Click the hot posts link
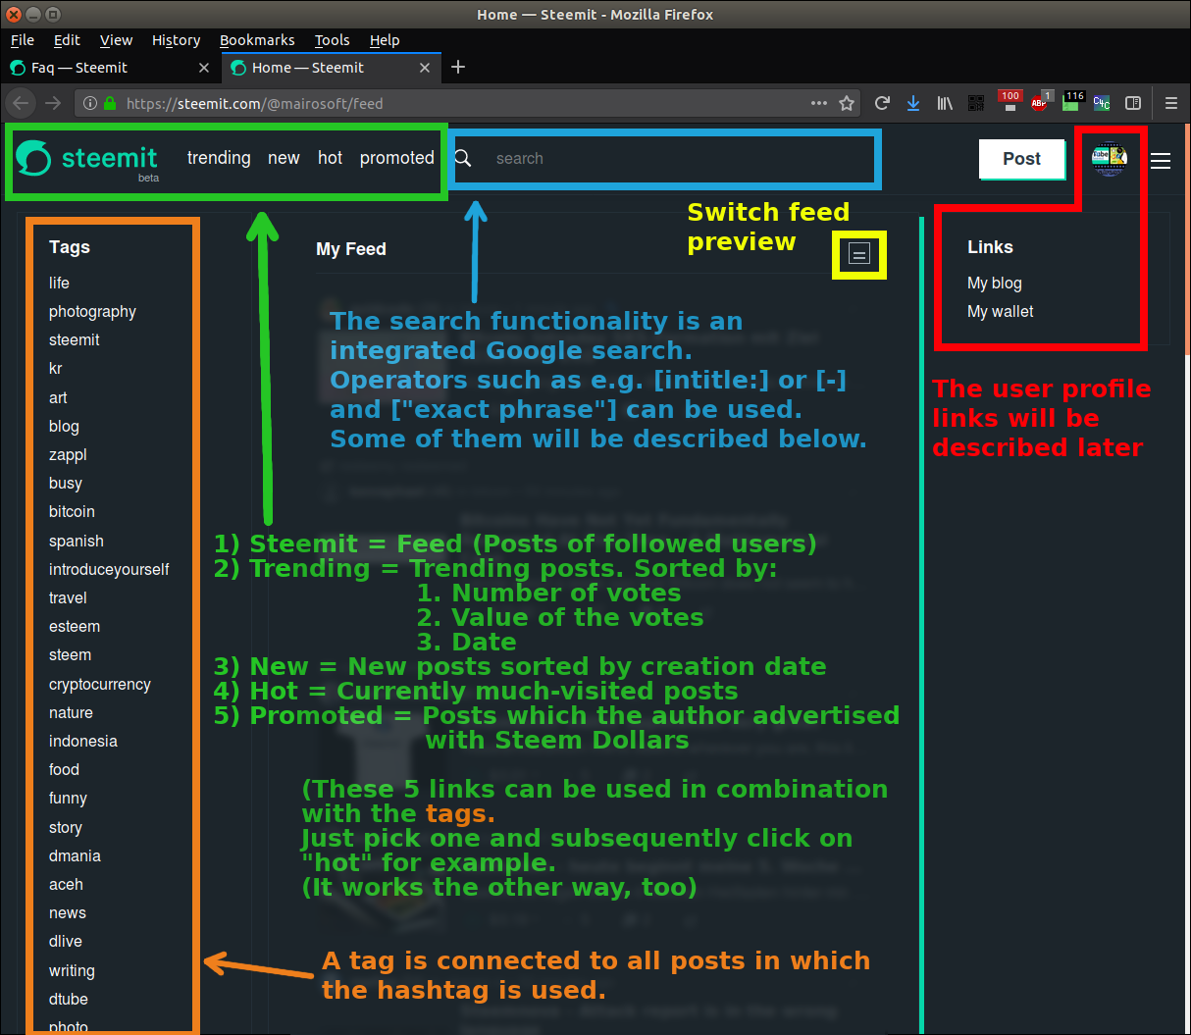This screenshot has height=1035, width=1191. [330, 158]
